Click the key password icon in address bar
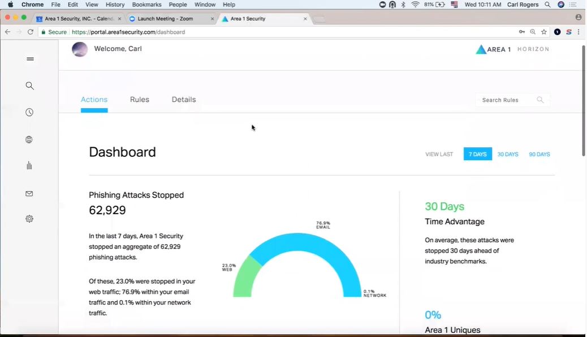This screenshot has width=587, height=337. pyautogui.click(x=521, y=32)
